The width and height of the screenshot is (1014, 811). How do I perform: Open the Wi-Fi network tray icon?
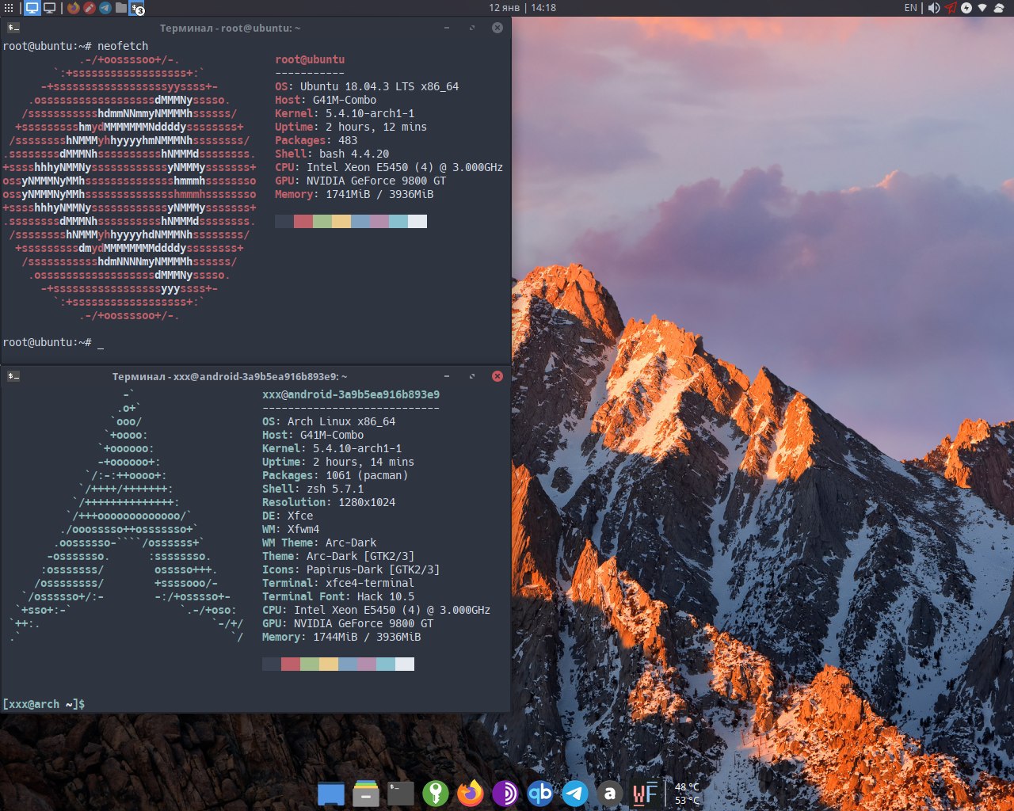click(982, 8)
